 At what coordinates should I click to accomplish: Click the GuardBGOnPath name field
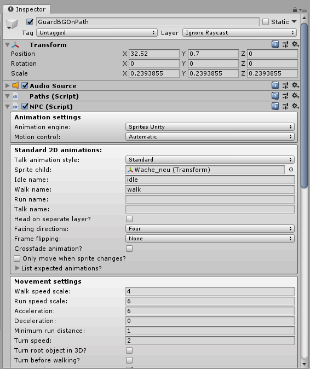pyautogui.click(x=148, y=22)
